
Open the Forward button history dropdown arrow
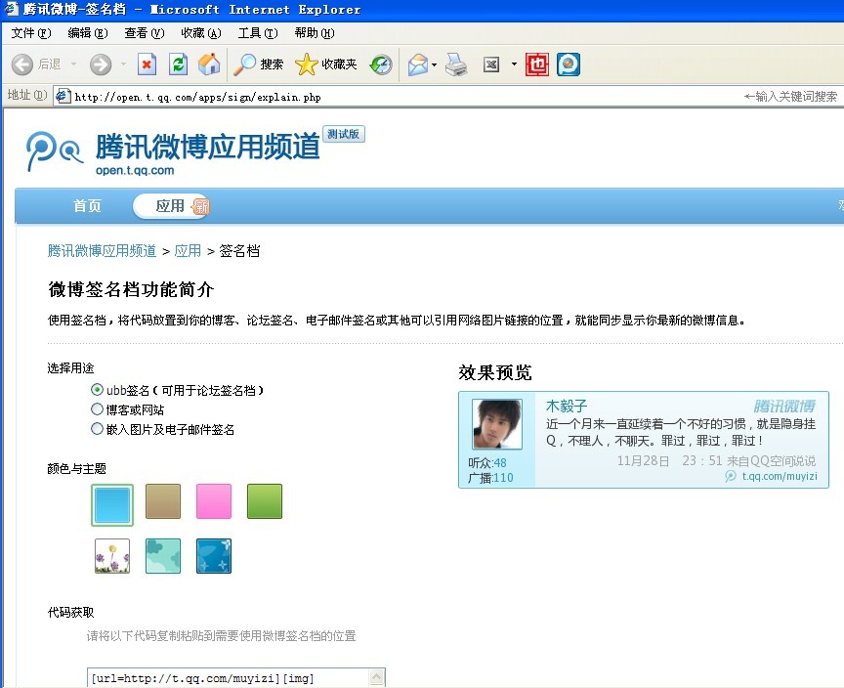click(x=123, y=64)
